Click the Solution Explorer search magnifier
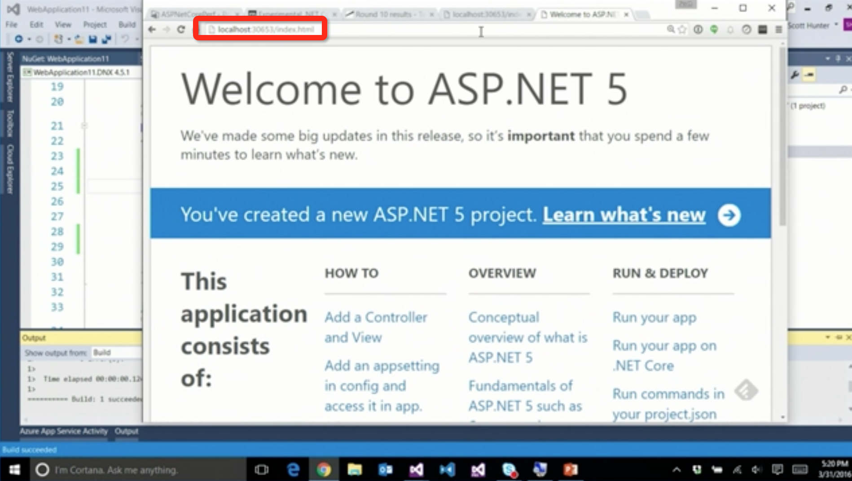This screenshot has height=481, width=852. point(843,90)
